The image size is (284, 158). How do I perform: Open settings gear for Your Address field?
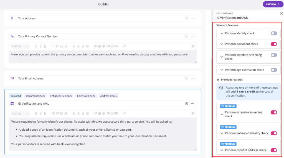coord(187,18)
